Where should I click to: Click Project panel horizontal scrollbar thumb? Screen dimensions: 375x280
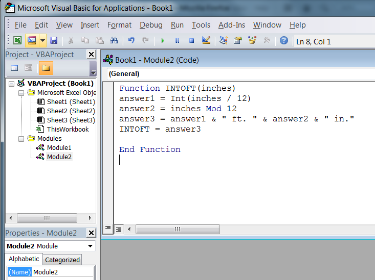point(47,218)
